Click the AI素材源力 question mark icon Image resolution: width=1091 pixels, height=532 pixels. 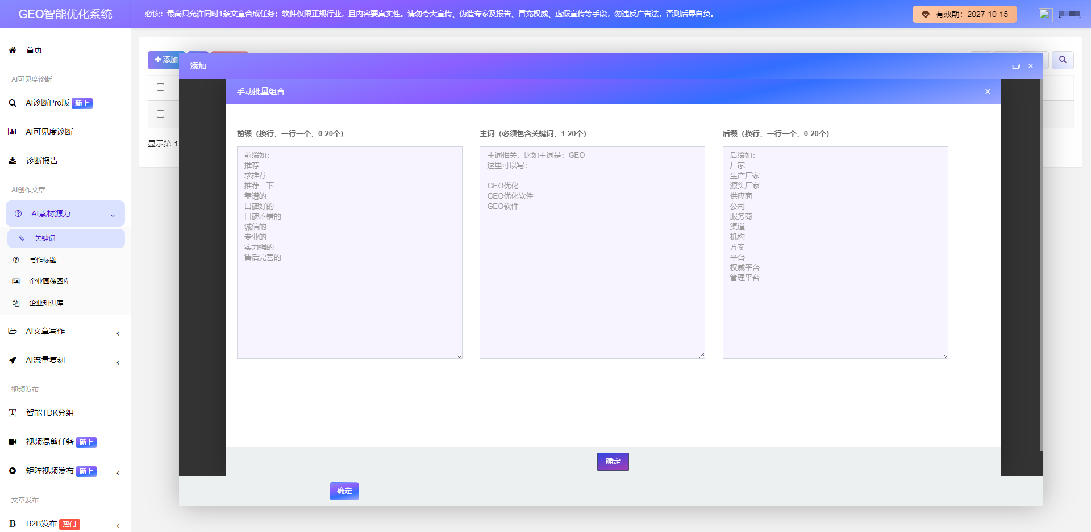tap(18, 213)
